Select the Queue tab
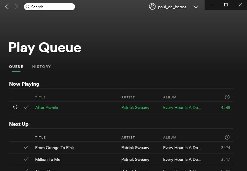This screenshot has height=171, width=247. tap(16, 67)
